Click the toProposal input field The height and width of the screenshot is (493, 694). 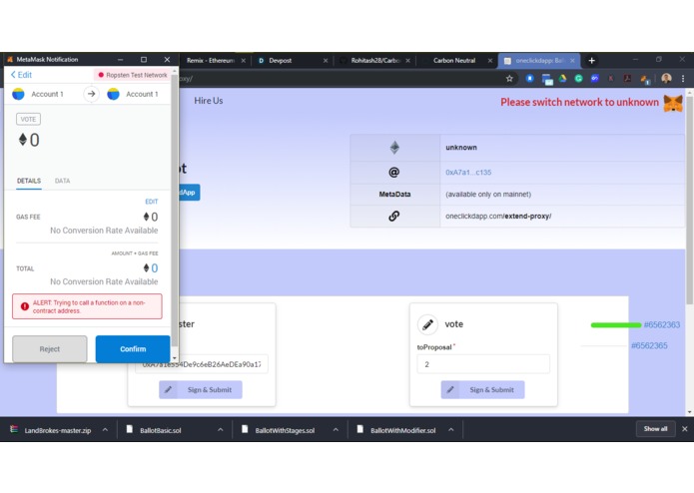tap(483, 364)
